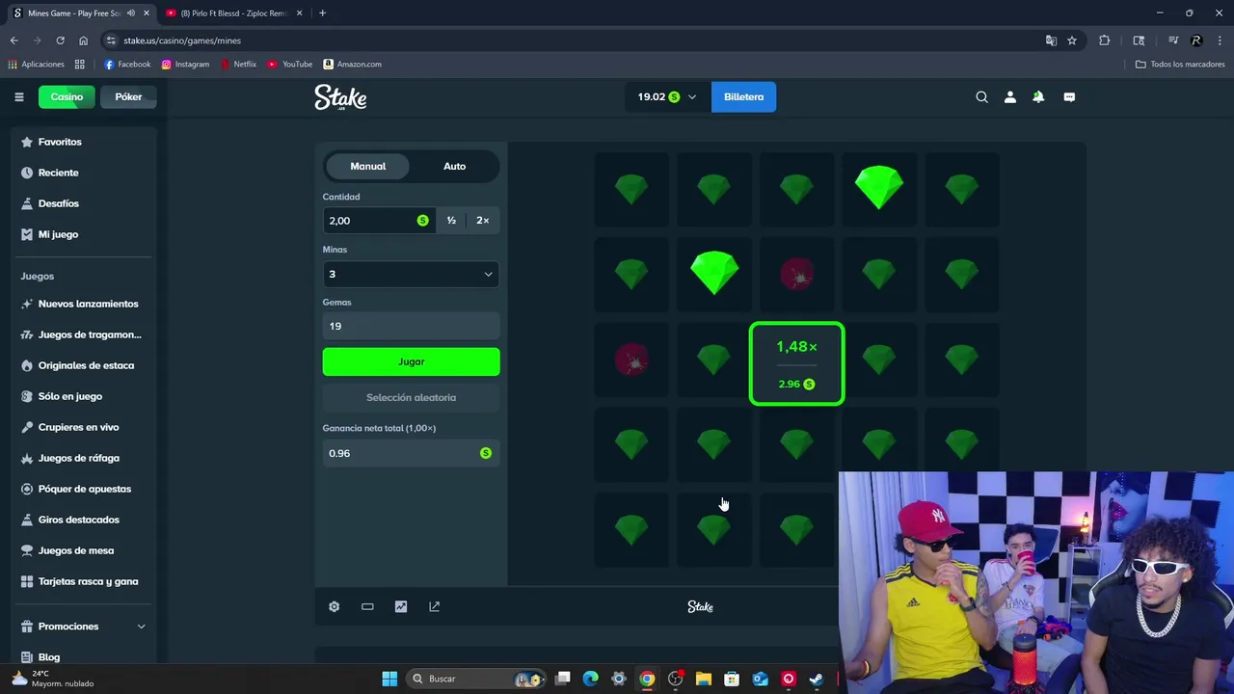Open Aplicaciones bookmarks folder
This screenshot has height=694, width=1234.
37,64
